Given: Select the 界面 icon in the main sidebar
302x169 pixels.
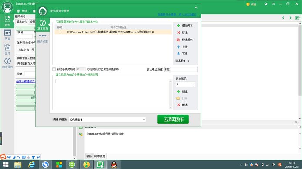Looking at the screenshot, I should tap(7, 35).
